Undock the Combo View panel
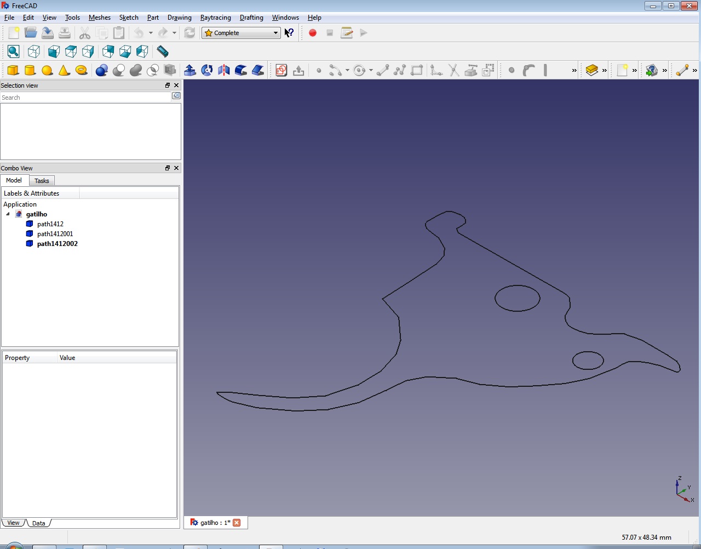This screenshot has height=549, width=701. 168,168
